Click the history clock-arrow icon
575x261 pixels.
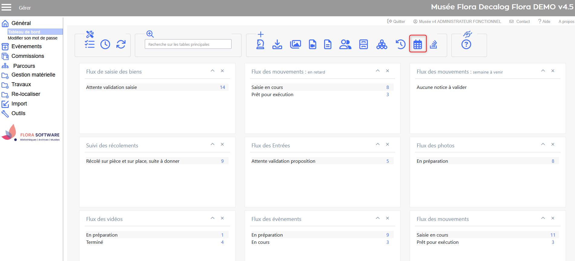pos(400,44)
